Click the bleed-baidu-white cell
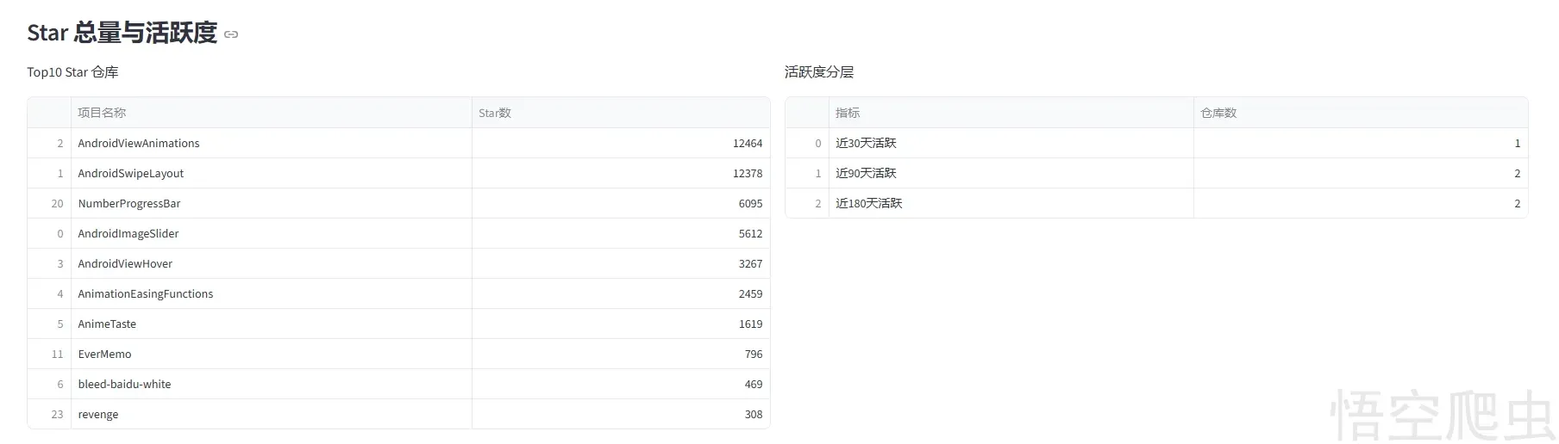The width and height of the screenshot is (1559, 444). pyautogui.click(x=124, y=385)
